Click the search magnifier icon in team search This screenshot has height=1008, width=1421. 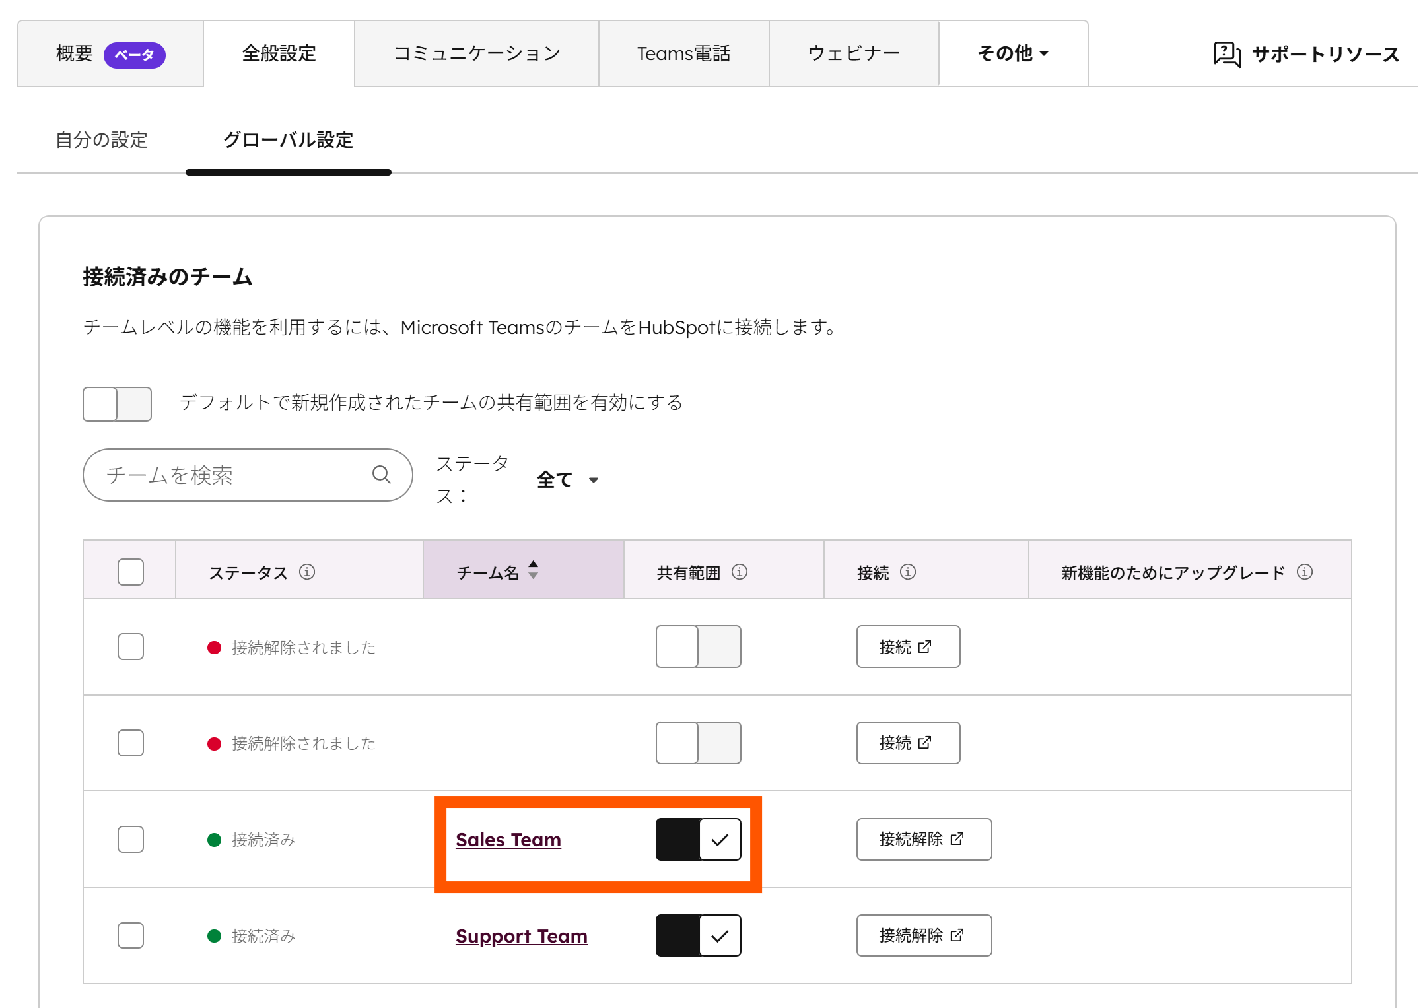[382, 475]
